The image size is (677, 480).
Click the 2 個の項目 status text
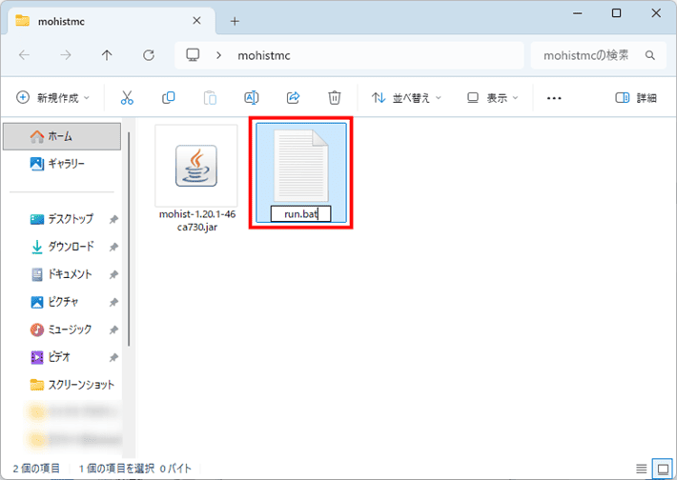(36, 469)
